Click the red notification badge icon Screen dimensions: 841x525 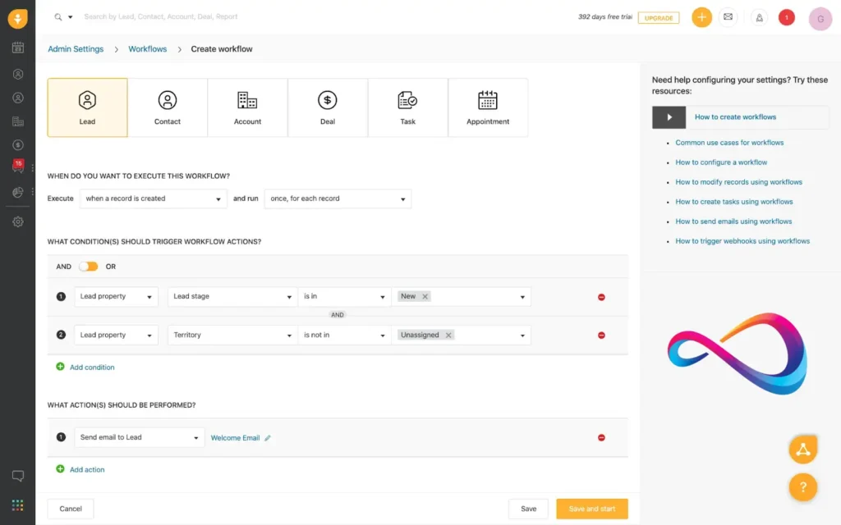click(786, 17)
